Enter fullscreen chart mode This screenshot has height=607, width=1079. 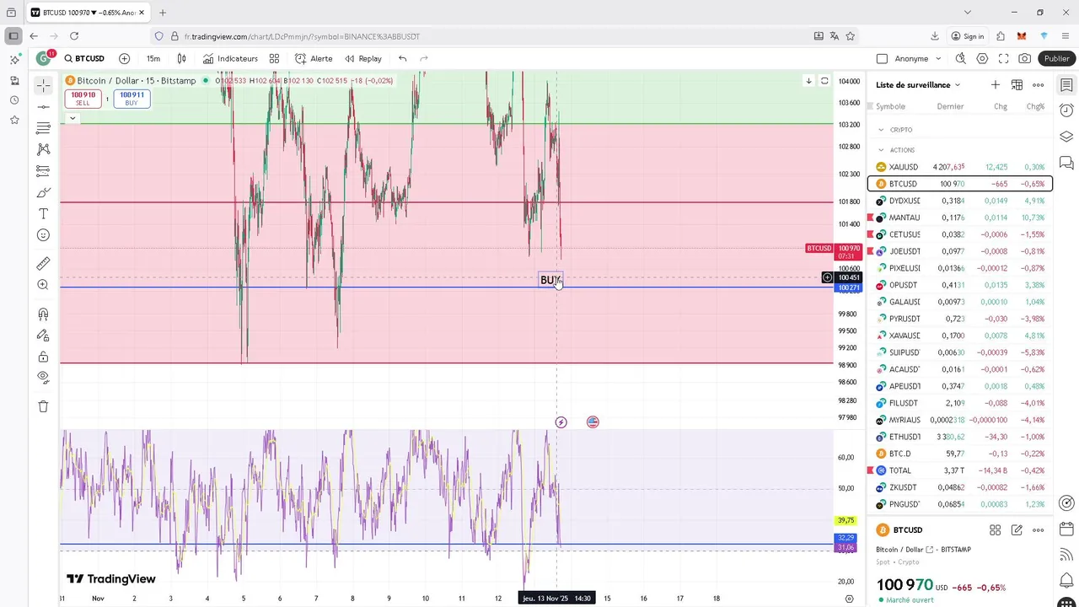(1003, 58)
